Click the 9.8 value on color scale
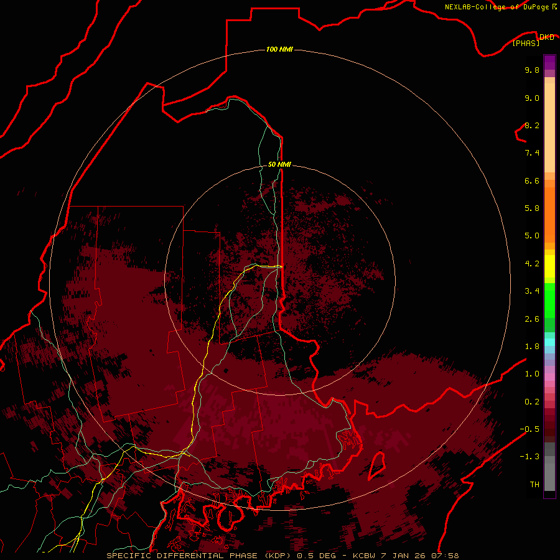560x560 pixels. (x=532, y=70)
